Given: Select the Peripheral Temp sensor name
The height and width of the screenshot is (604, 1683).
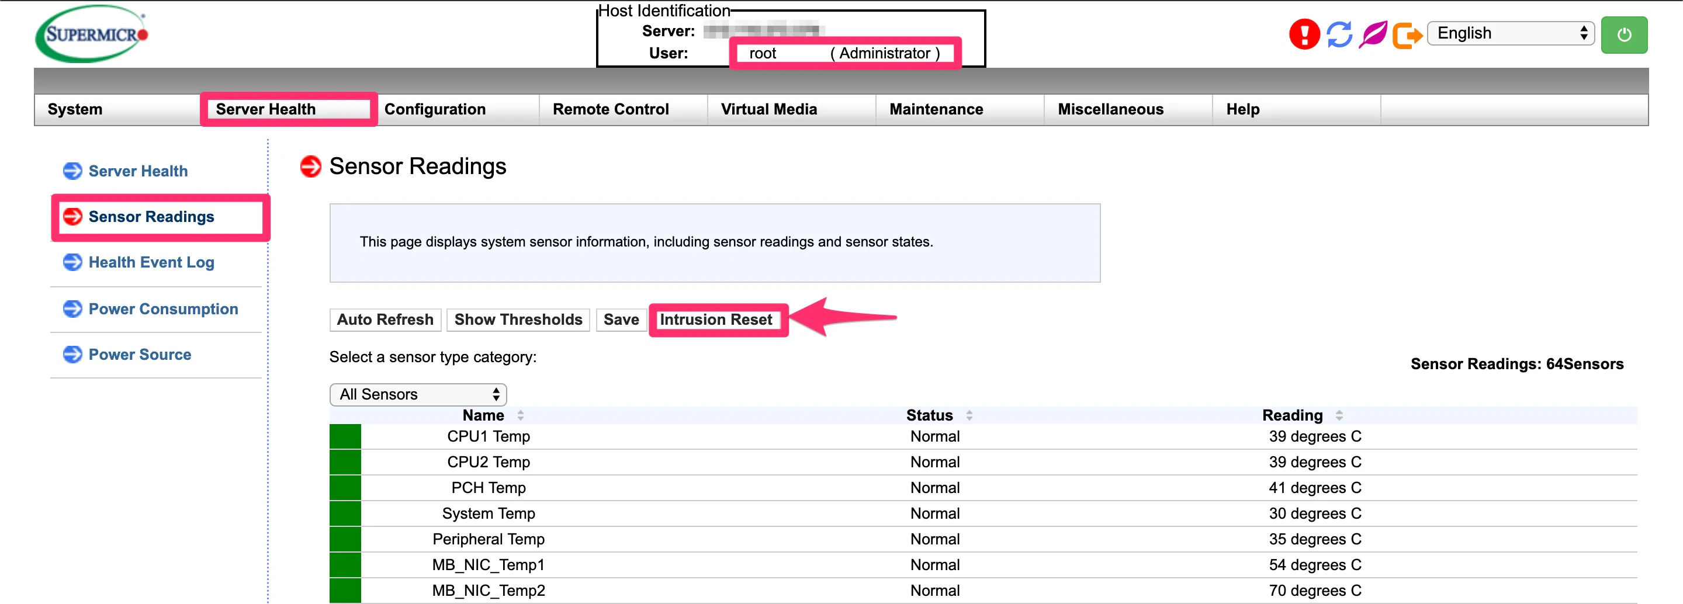Looking at the screenshot, I should point(488,539).
